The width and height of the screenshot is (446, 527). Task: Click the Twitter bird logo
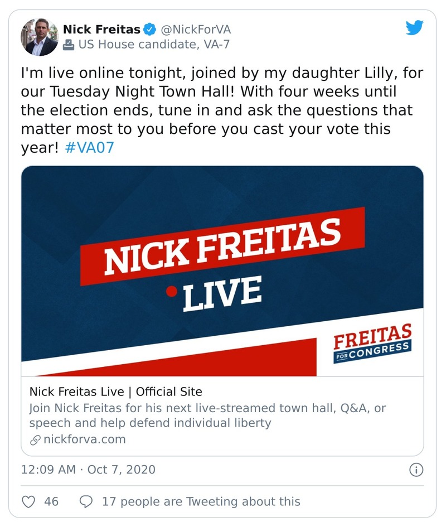[x=414, y=28]
